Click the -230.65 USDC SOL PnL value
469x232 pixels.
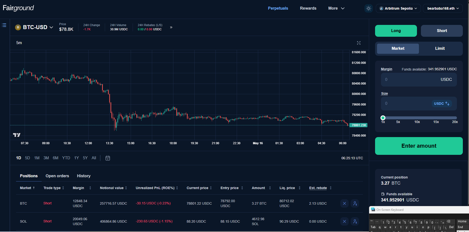coord(154,221)
